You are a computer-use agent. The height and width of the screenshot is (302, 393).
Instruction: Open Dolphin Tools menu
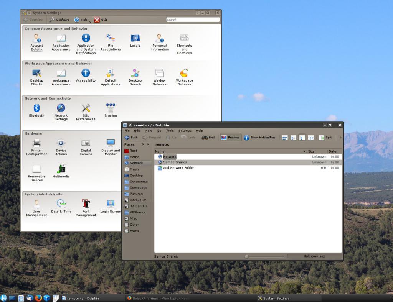coord(170,131)
